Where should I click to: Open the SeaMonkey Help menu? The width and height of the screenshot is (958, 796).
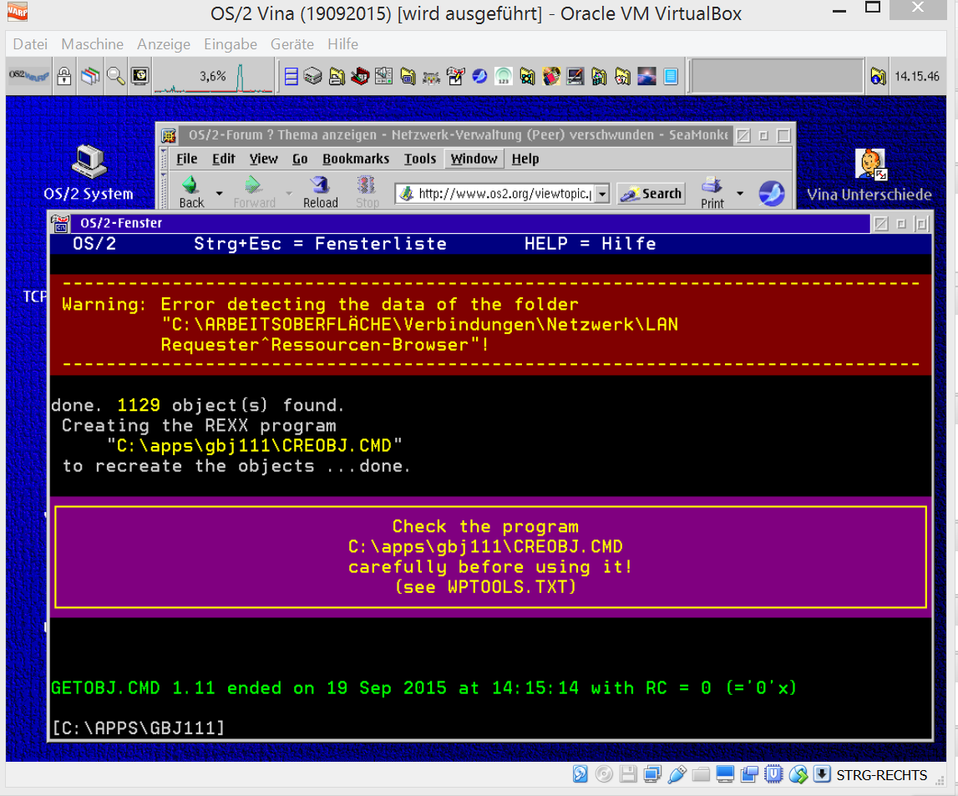pos(525,159)
